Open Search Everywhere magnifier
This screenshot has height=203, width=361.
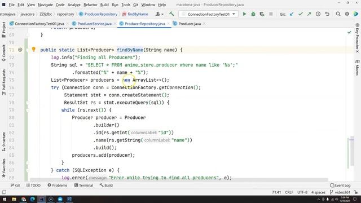pos(338,14)
